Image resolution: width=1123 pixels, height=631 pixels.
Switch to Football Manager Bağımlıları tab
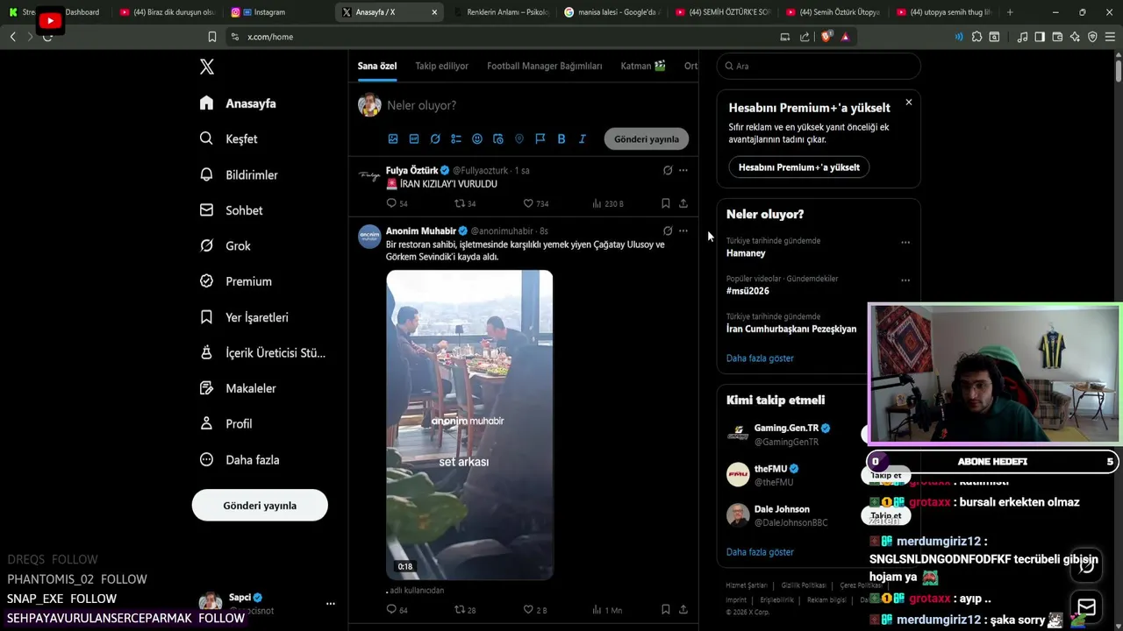tap(545, 66)
